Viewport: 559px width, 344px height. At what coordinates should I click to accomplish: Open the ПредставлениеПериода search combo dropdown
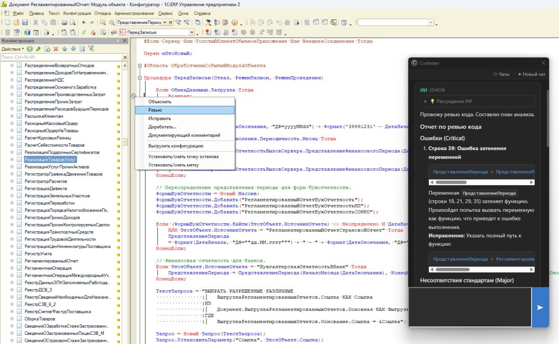165,22
